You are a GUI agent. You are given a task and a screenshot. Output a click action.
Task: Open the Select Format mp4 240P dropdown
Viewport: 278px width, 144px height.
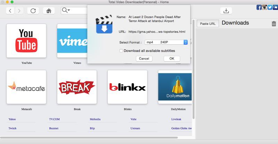click(x=166, y=42)
